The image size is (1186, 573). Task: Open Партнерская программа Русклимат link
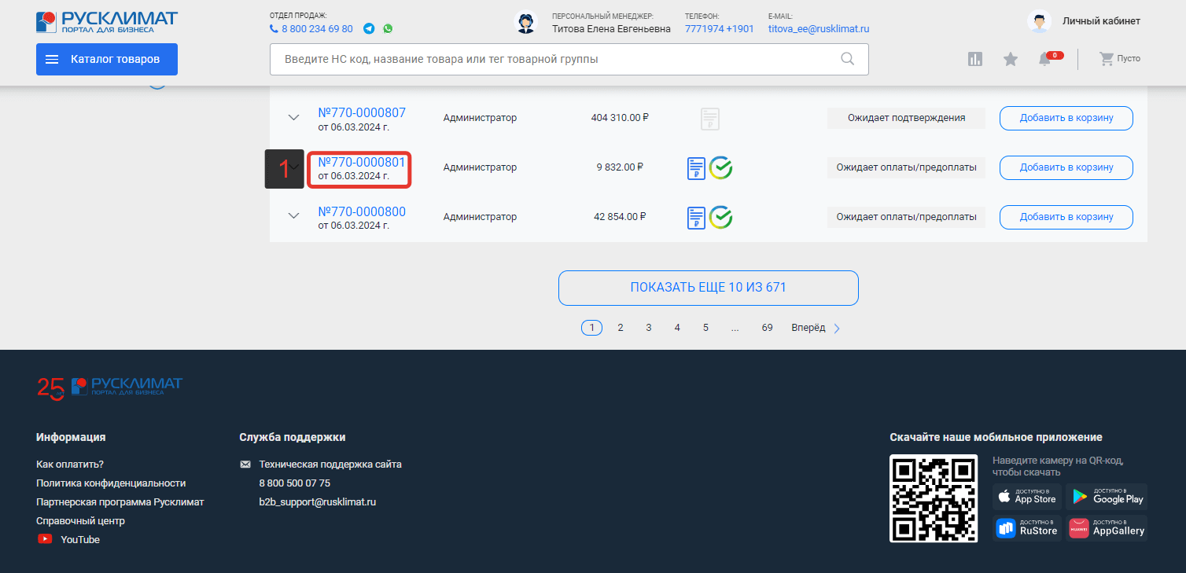coord(120,502)
